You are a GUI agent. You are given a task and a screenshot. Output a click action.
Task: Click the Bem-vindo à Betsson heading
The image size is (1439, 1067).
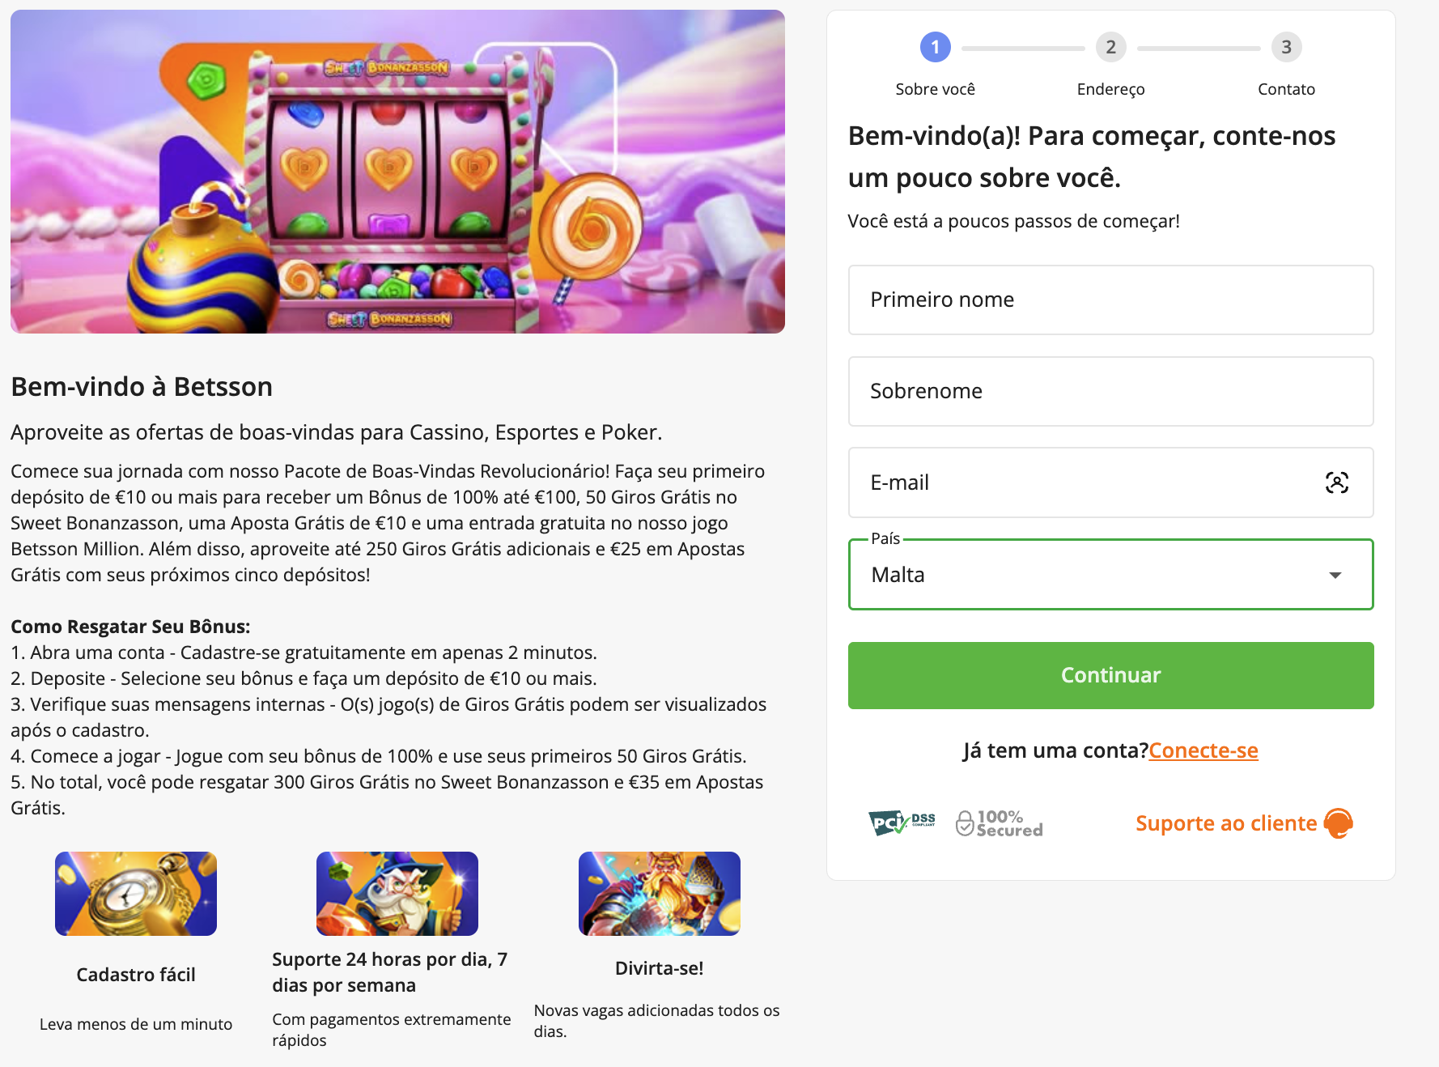142,387
